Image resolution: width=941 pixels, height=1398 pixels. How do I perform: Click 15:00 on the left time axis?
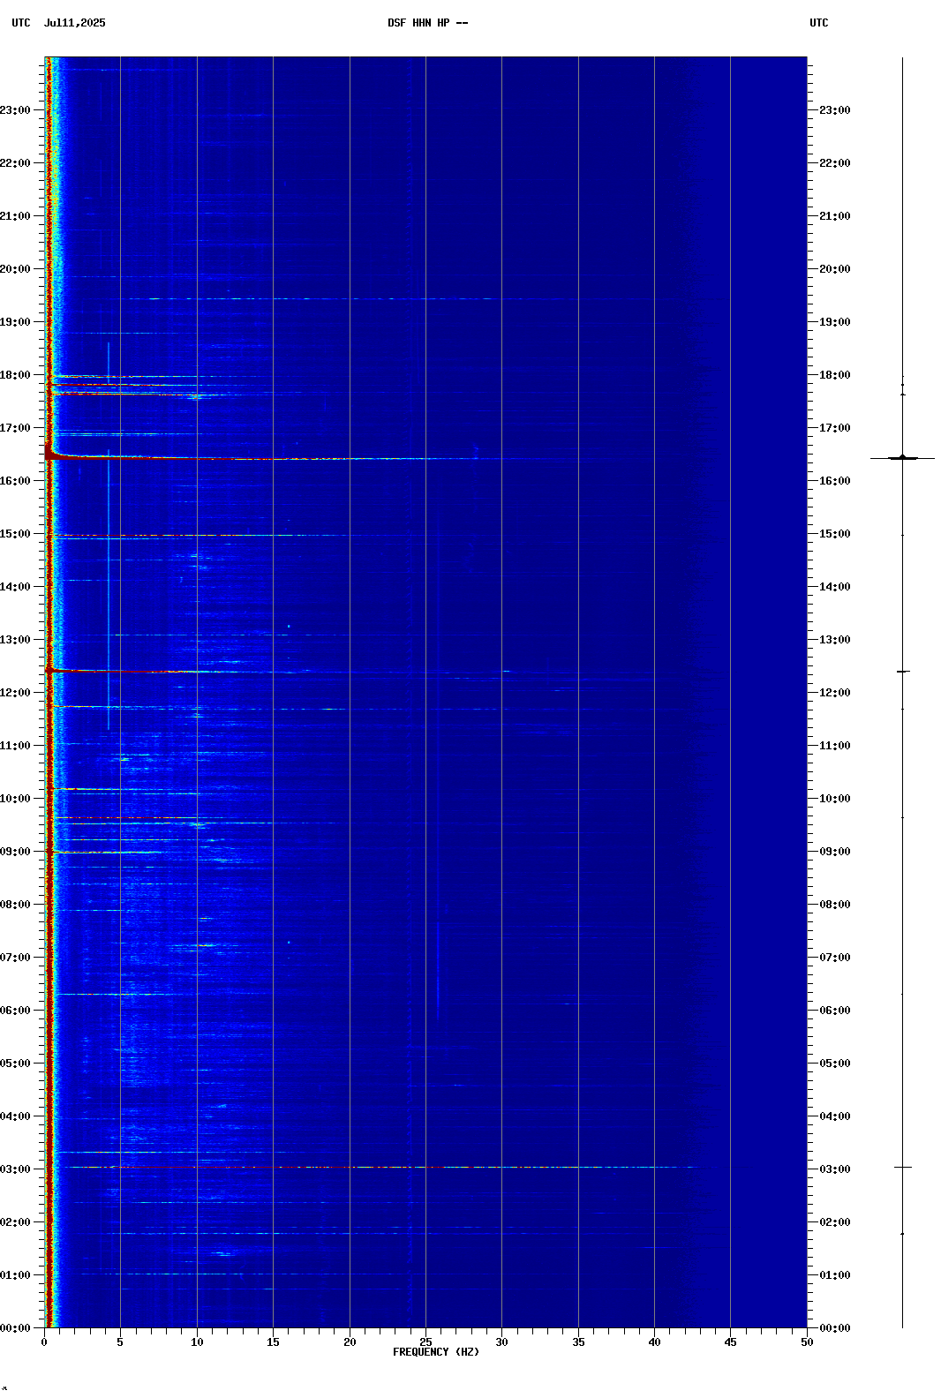[x=15, y=534]
